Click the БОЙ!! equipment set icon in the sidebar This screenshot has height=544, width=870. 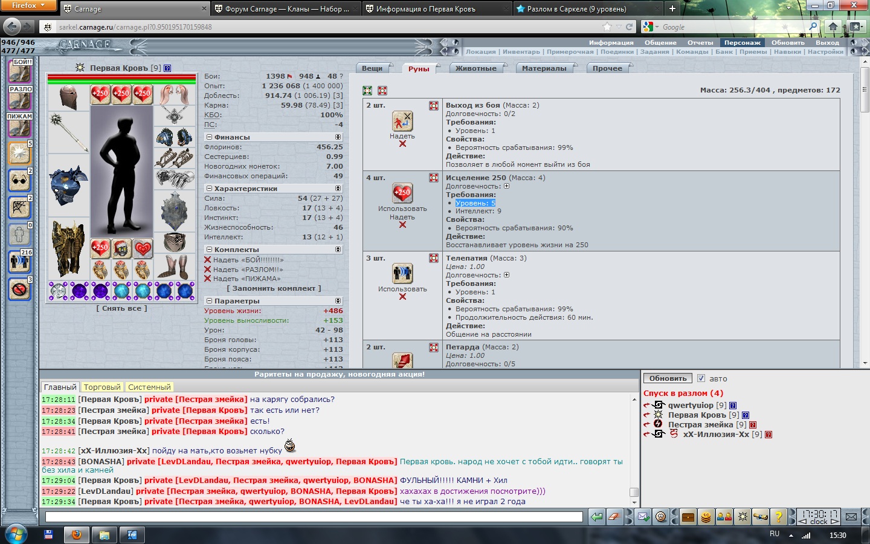19,71
